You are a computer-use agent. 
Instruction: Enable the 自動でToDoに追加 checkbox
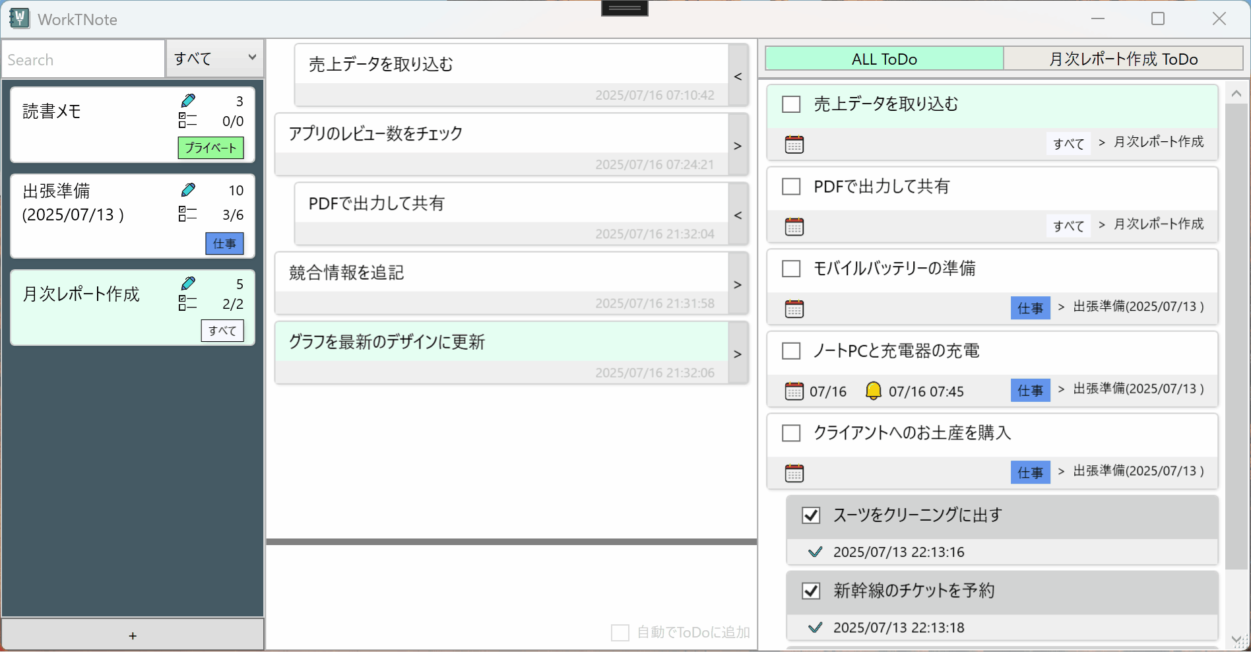620,633
